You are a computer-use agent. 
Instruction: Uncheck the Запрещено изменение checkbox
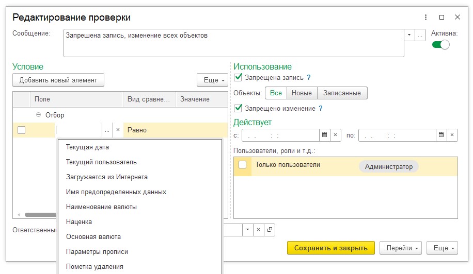click(238, 109)
